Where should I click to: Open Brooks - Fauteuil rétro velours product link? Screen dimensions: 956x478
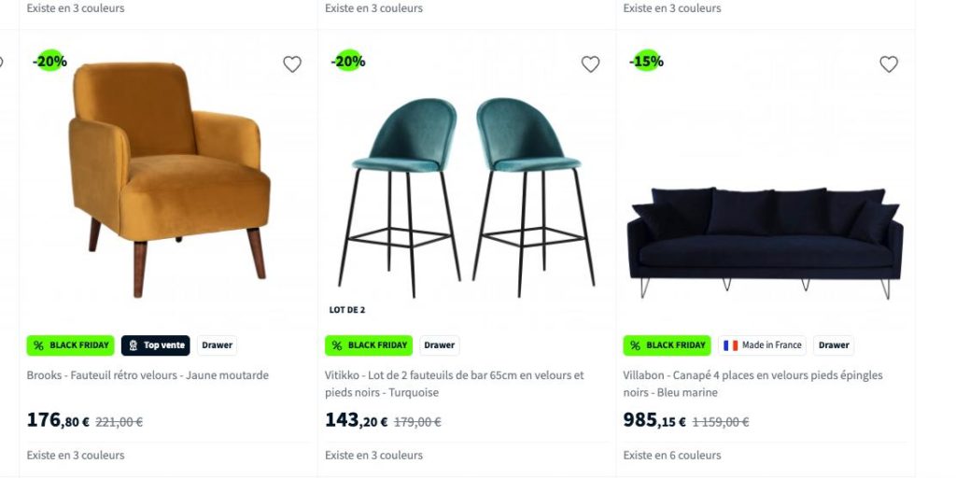coord(148,375)
